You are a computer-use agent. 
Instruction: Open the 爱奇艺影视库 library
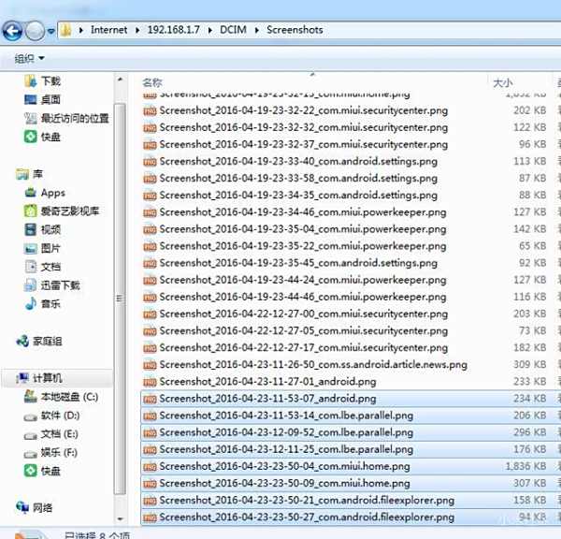pyautogui.click(x=69, y=211)
